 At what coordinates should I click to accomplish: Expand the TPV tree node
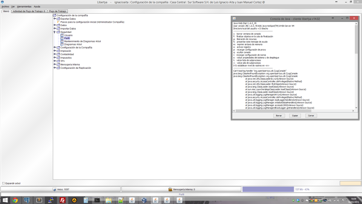click(55, 61)
